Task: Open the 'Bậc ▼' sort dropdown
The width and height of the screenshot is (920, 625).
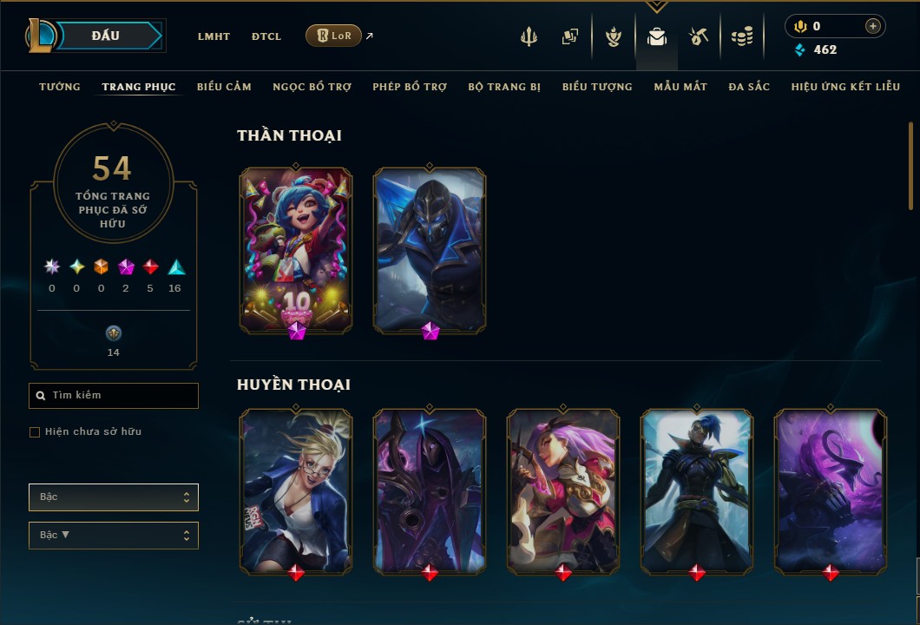Action: 113,536
